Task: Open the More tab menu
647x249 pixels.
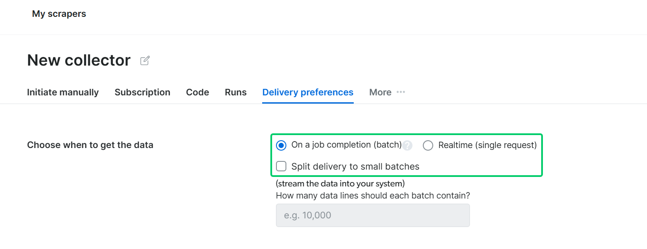Action: (x=387, y=92)
